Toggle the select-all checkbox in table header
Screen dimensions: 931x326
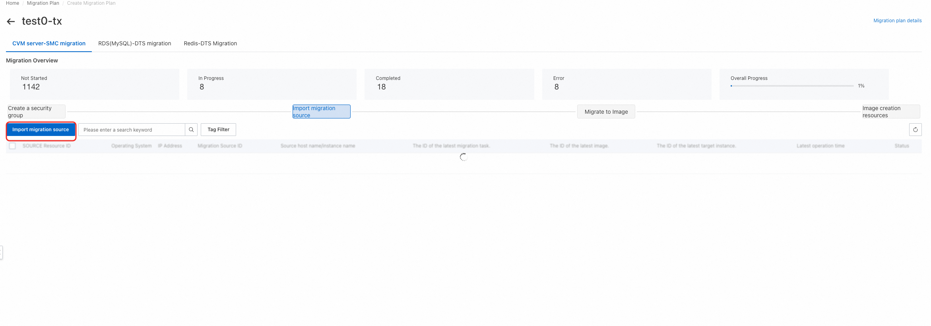click(12, 146)
